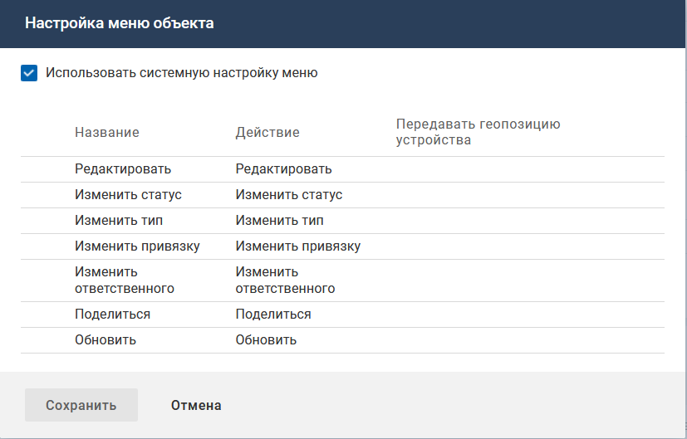Select Обновить in the Название column

[106, 340]
